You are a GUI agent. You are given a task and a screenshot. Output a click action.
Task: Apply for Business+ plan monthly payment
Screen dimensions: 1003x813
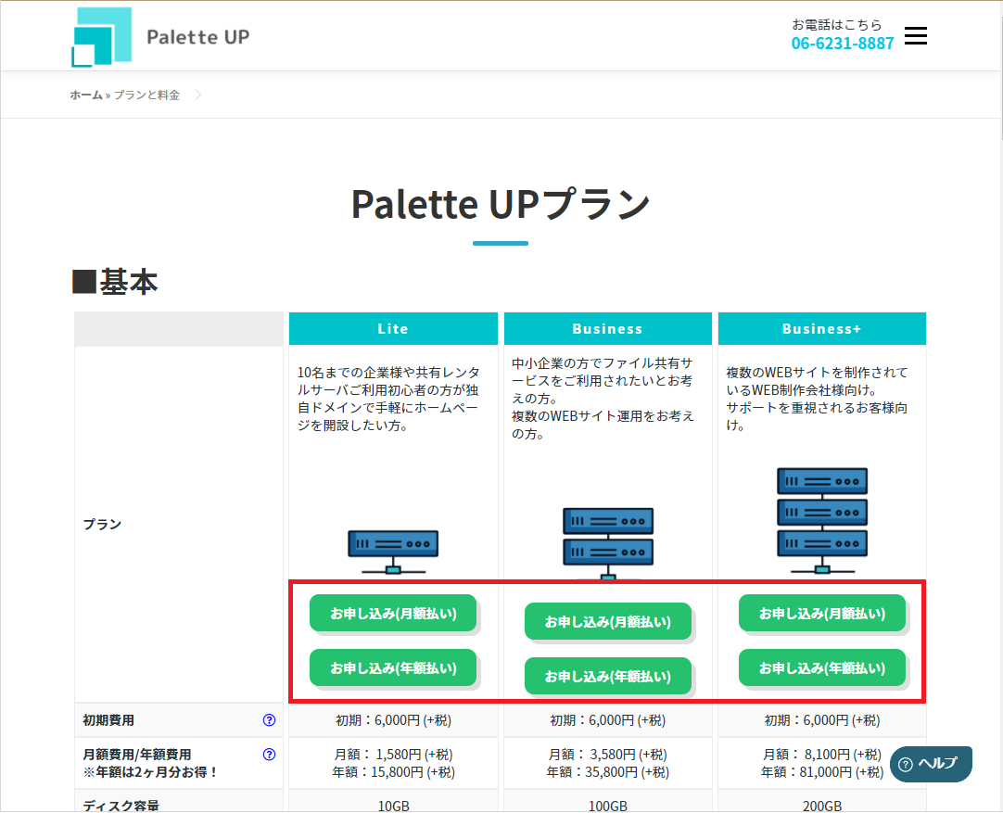pos(822,614)
